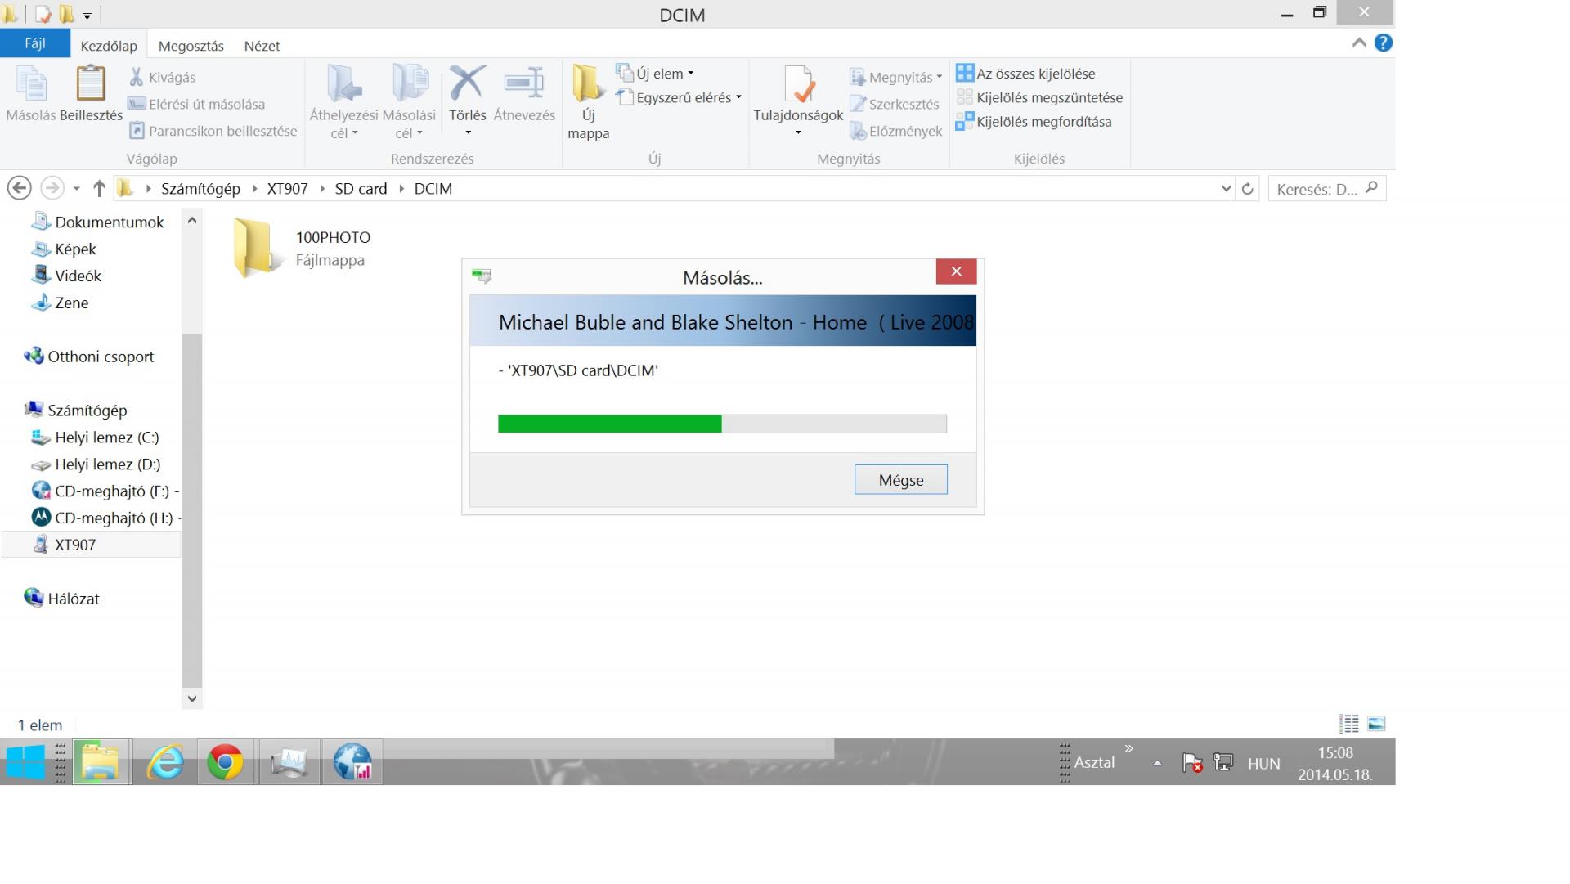Switch to large icons view icon
Viewport: 1570px width, 884px height.
[1376, 724]
